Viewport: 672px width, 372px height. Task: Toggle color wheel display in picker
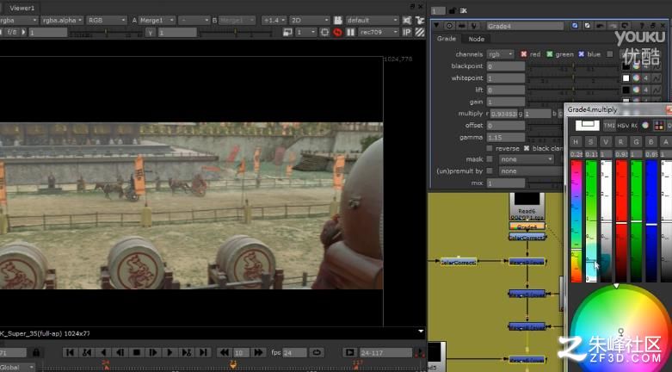[645, 125]
